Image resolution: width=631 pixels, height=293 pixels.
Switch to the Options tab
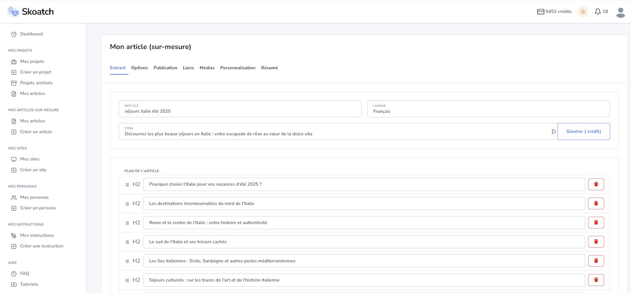[140, 68]
